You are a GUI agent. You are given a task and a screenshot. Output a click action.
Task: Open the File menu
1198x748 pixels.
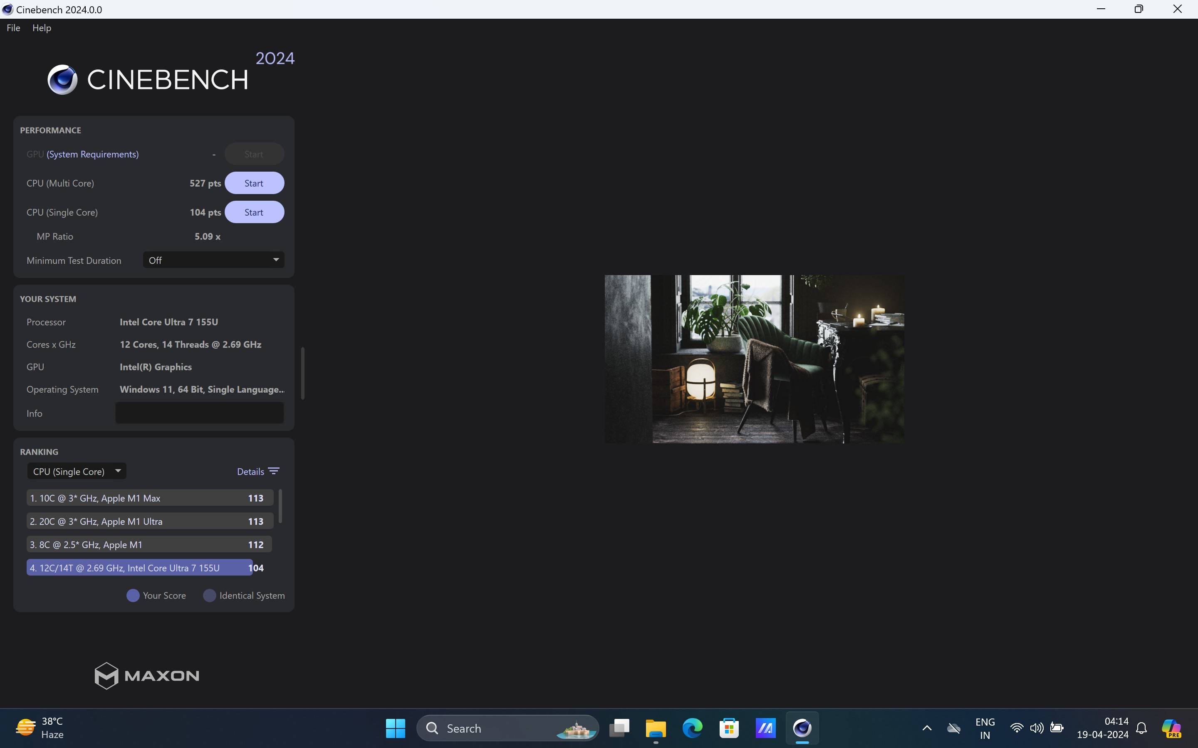point(13,28)
